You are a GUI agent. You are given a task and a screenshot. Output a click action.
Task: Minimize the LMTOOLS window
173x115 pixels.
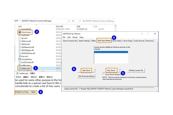coord(142,34)
